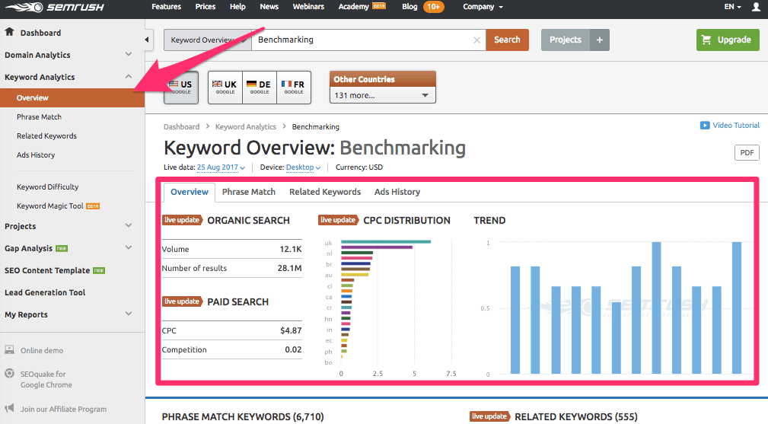Expand the Projects sidebar section
Screen dimensions: 768x424
tap(129, 226)
